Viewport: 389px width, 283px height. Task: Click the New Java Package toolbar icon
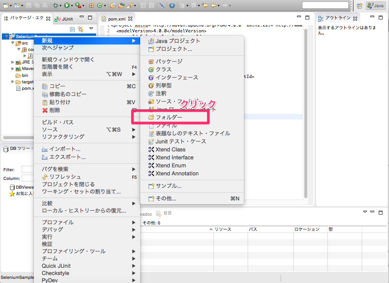tap(92, 5)
